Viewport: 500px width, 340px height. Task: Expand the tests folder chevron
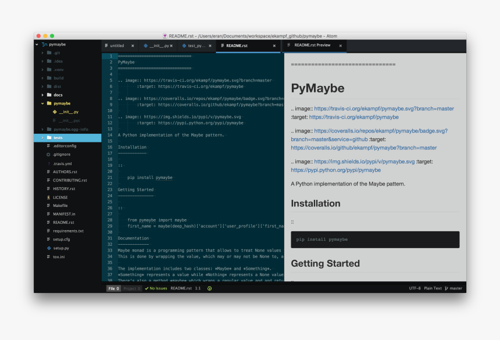pos(42,138)
